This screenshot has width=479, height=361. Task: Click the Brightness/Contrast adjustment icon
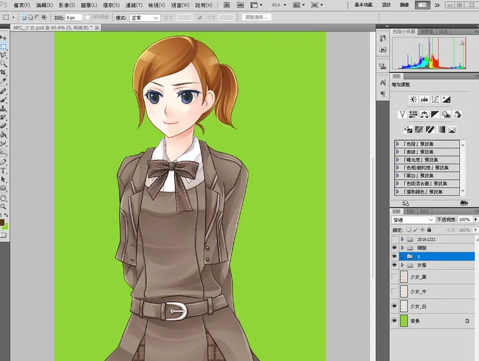(413, 99)
